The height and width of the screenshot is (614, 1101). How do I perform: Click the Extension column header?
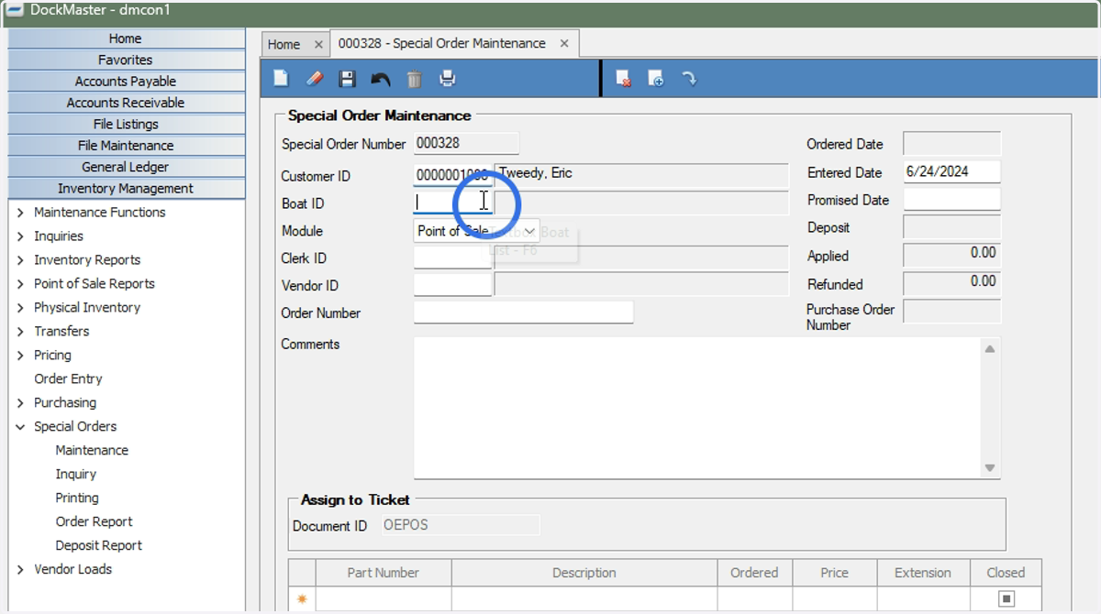point(923,573)
